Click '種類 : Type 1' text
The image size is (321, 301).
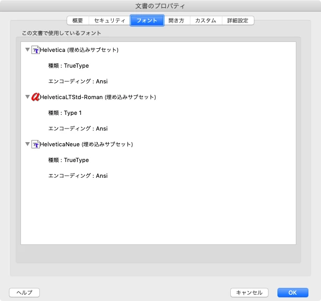(65, 113)
